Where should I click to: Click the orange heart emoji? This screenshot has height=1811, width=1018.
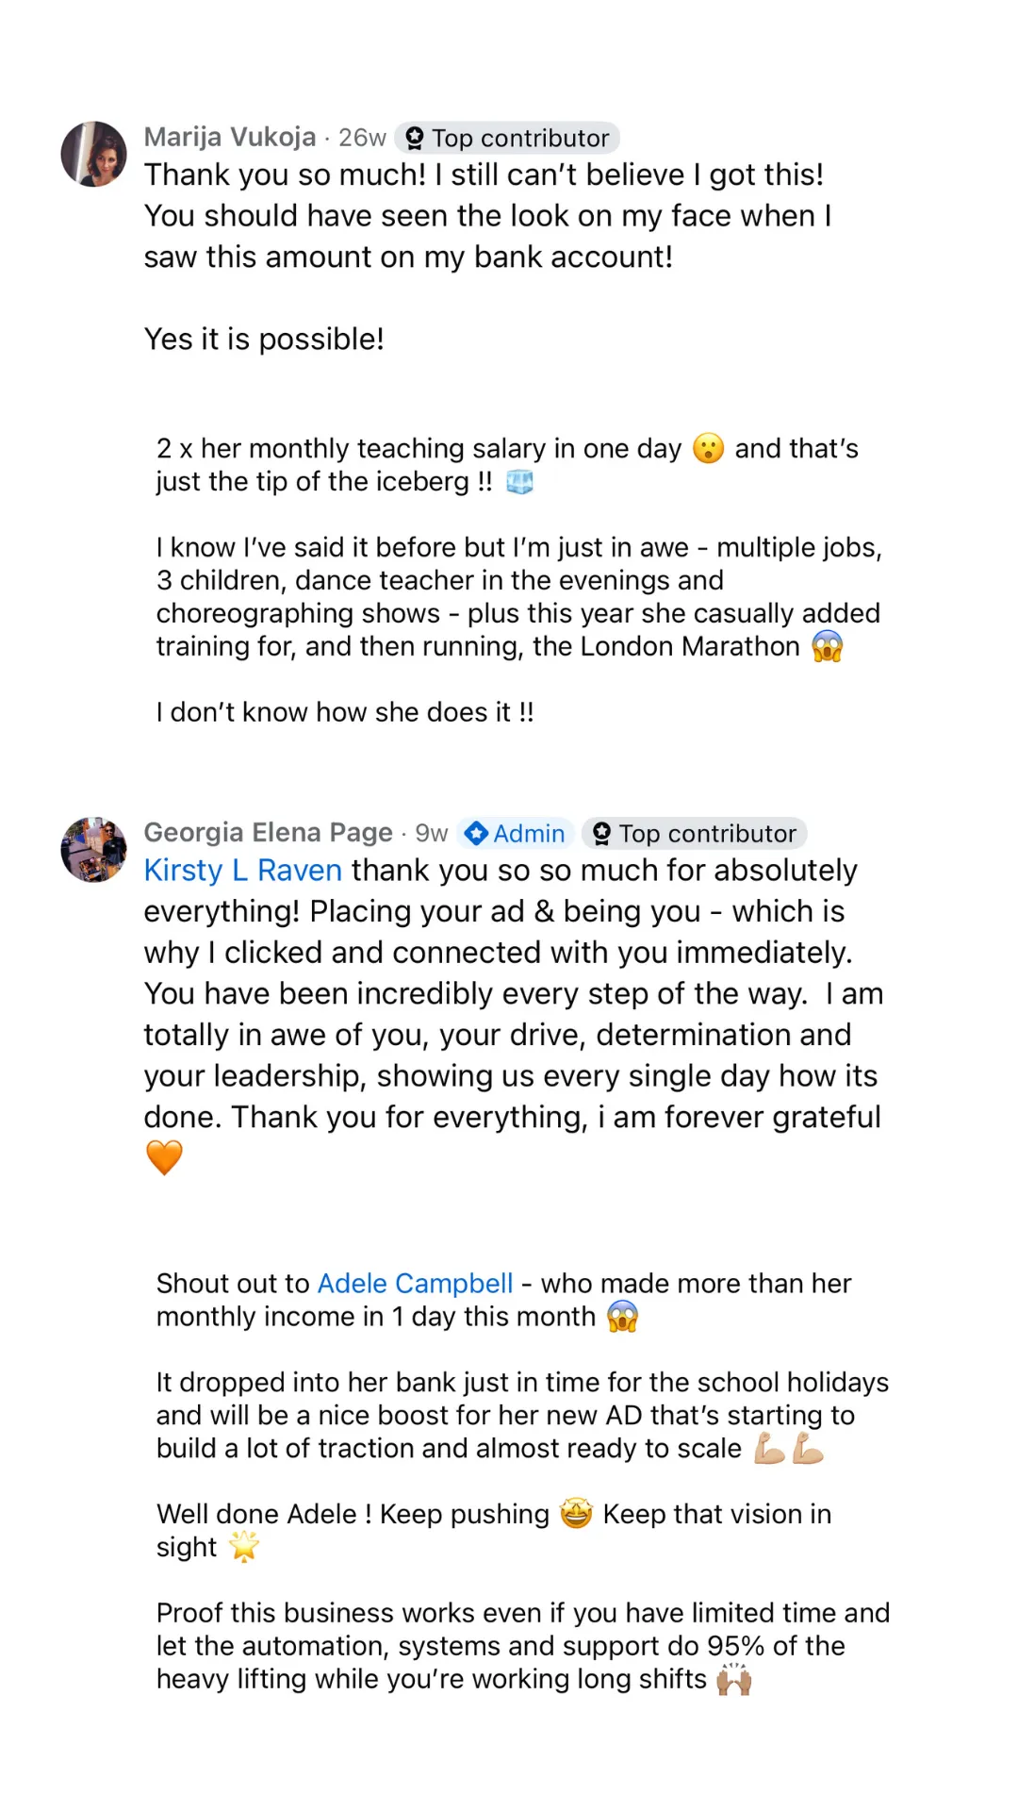click(164, 1157)
